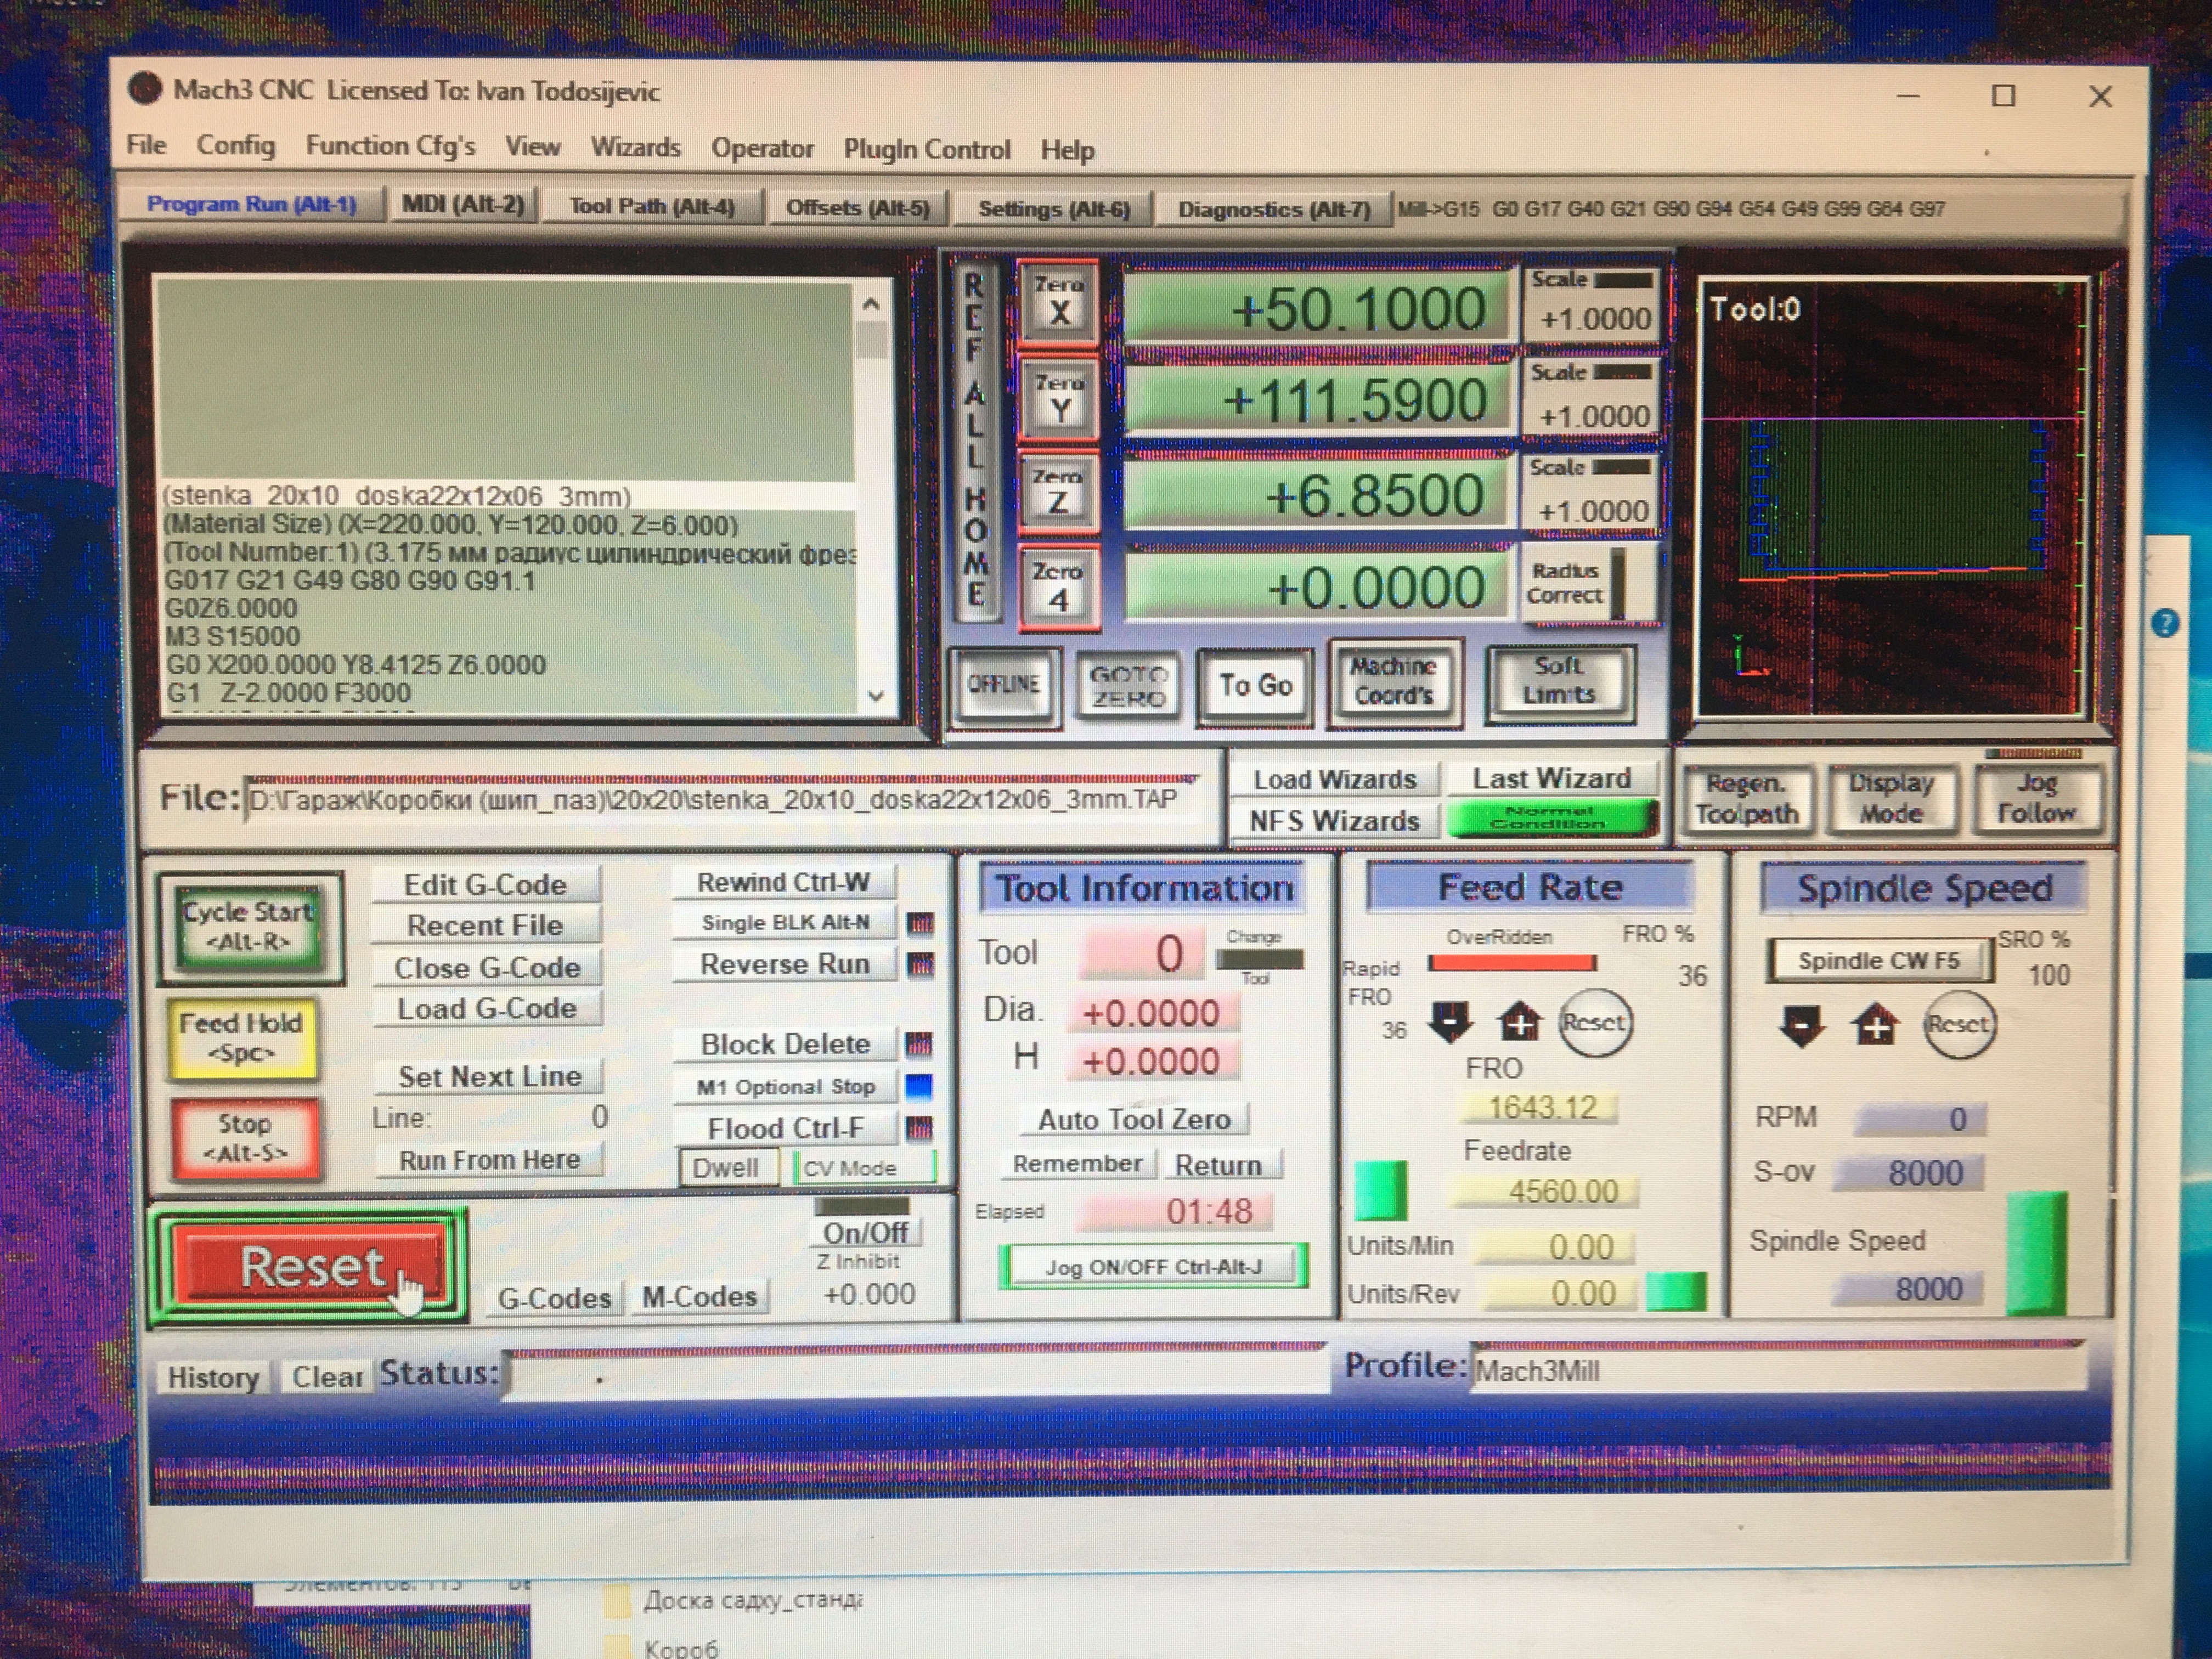
Task: Enable M1 Optional Stop
Action: tap(785, 1087)
